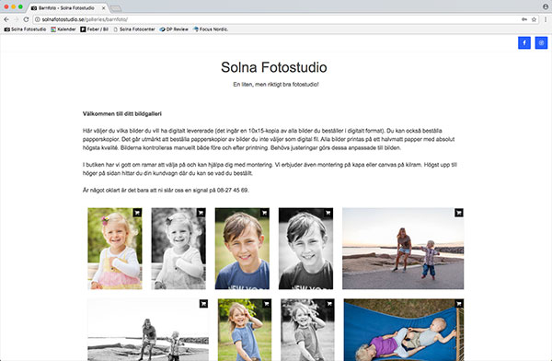
Task: Open the saved password key icon
Action: click(524, 19)
